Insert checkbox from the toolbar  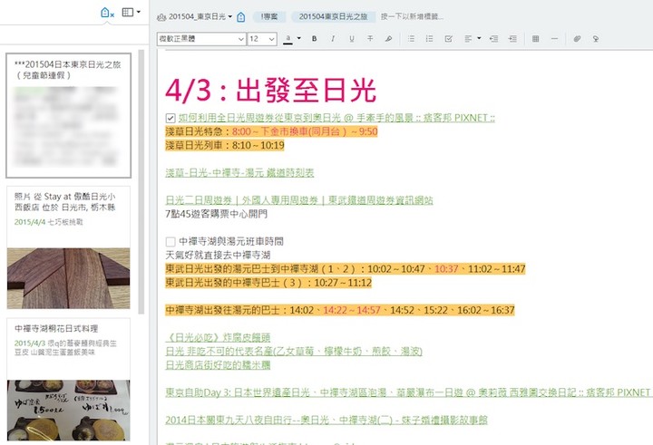coord(449,39)
